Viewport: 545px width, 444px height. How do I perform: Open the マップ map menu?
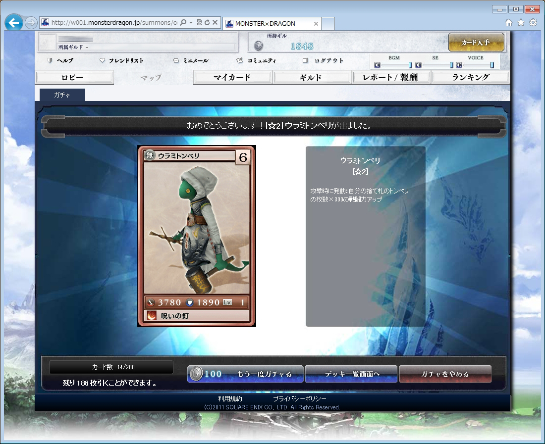(151, 77)
